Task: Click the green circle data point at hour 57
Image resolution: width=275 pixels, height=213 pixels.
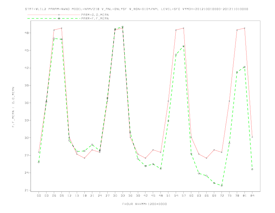Action: point(184,46)
